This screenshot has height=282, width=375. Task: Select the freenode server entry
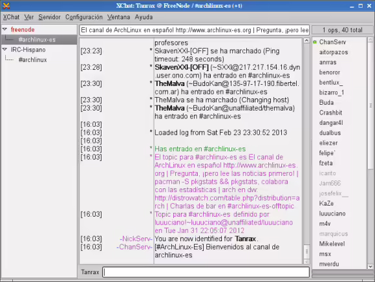click(x=23, y=30)
